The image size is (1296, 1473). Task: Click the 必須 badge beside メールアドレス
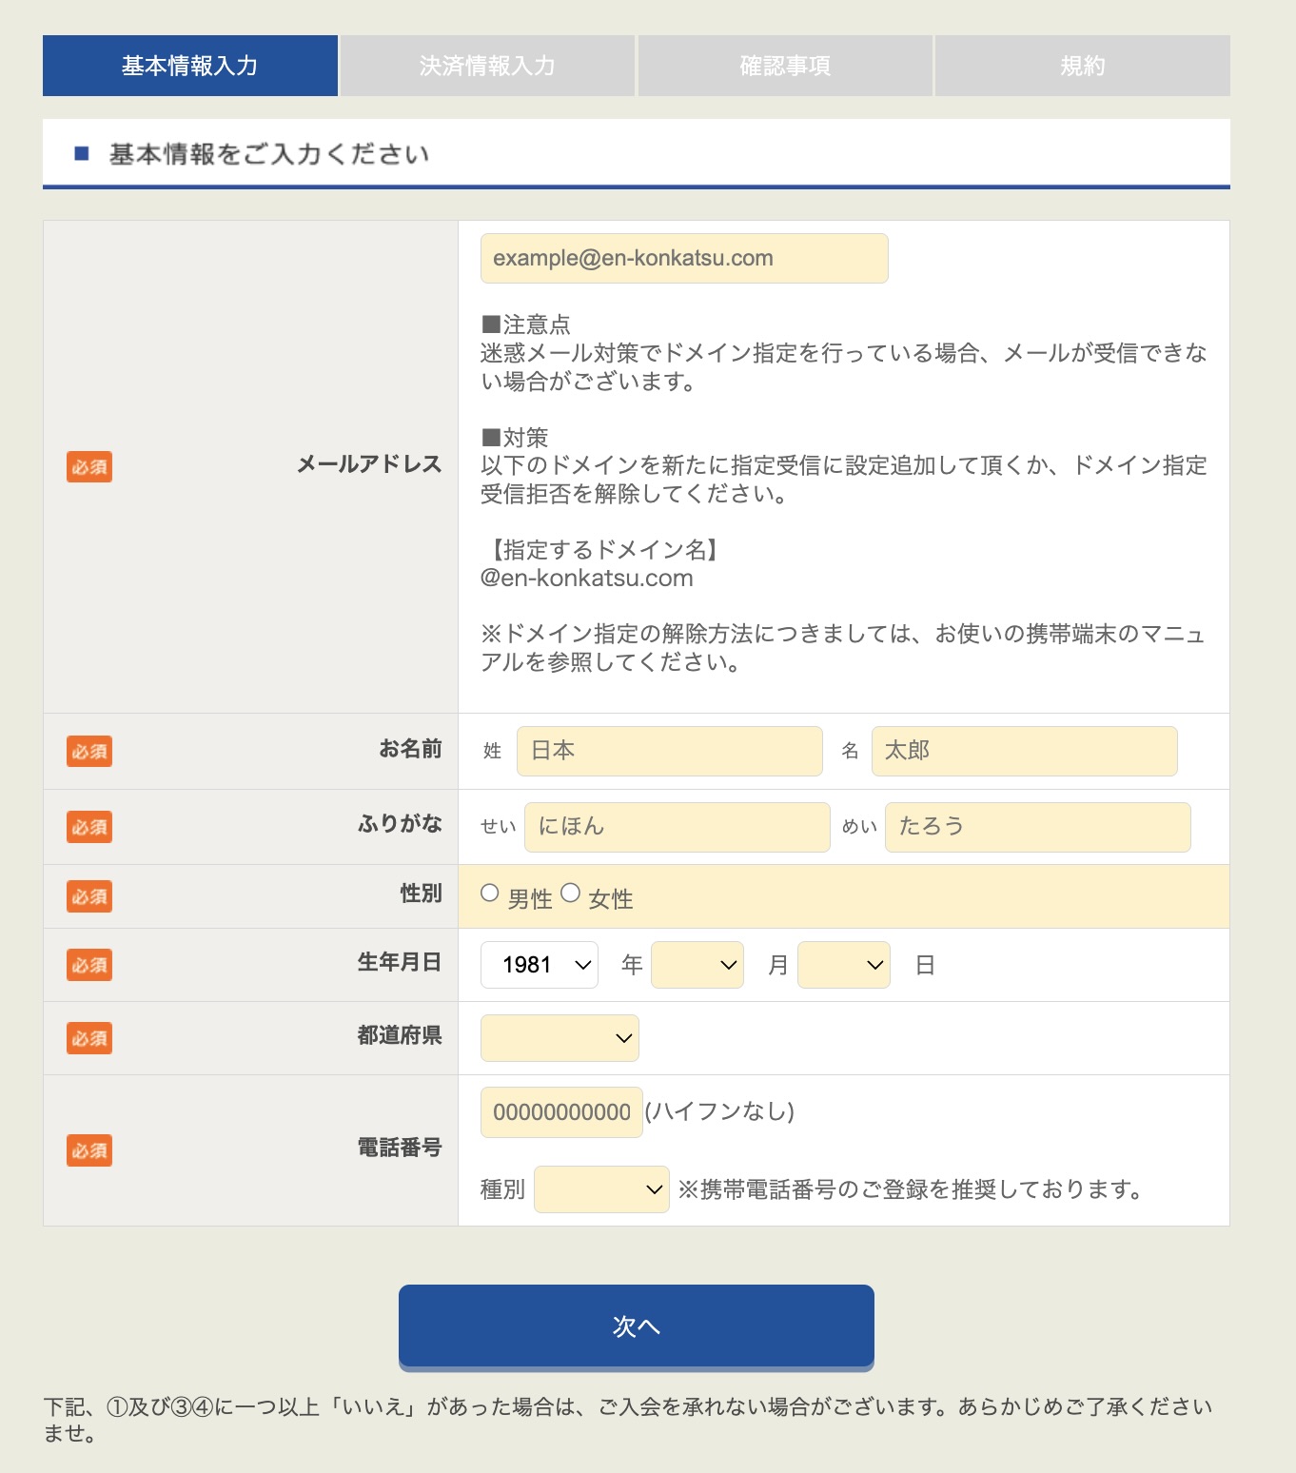[x=89, y=466]
